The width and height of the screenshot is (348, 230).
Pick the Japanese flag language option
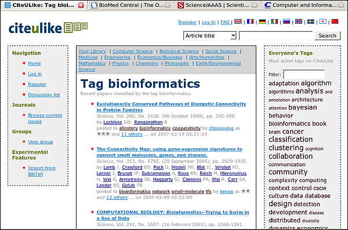(322, 21)
